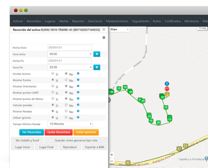
Task: Click the Editar opciones button
Action: tap(86, 132)
